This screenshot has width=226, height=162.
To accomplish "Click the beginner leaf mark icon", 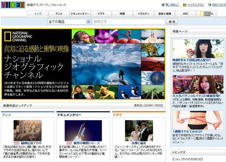I will (210, 5).
